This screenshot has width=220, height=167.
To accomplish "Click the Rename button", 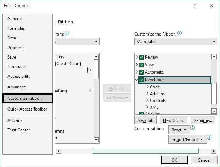I will [x=203, y=120].
